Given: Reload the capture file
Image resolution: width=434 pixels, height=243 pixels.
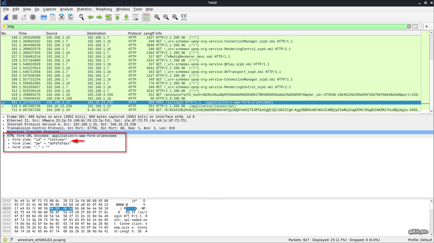Looking at the screenshot, I should click(x=71, y=17).
